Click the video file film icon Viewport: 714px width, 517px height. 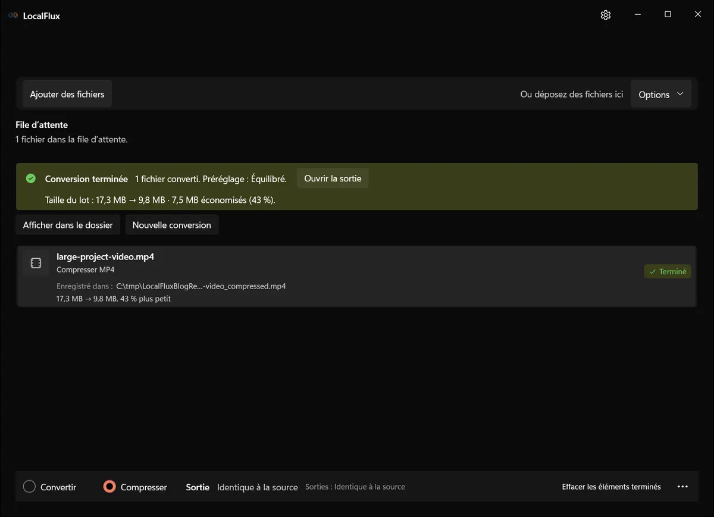(36, 263)
